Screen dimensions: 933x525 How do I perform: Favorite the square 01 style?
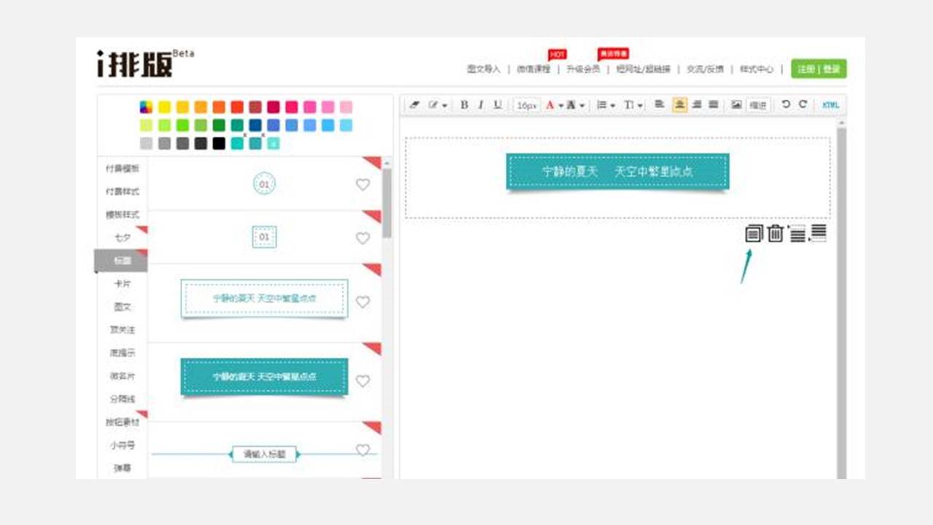(363, 238)
